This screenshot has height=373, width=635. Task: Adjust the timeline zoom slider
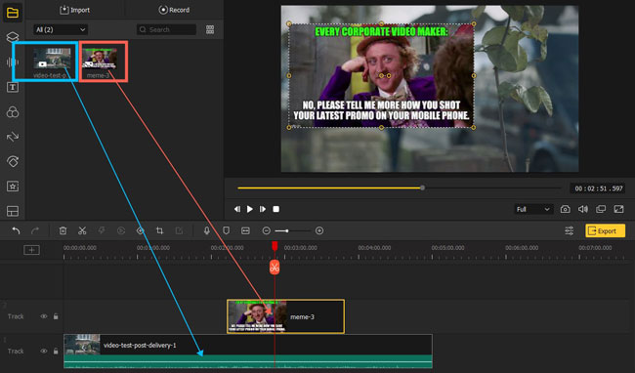tap(286, 230)
